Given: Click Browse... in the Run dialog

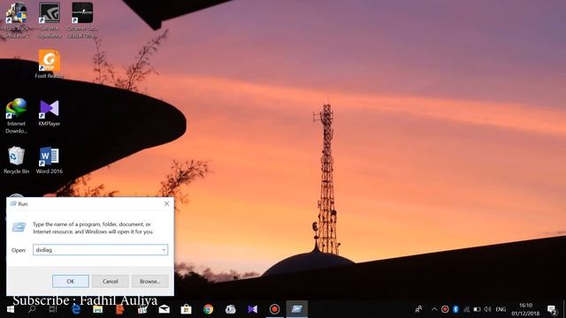Looking at the screenshot, I should [x=149, y=281].
